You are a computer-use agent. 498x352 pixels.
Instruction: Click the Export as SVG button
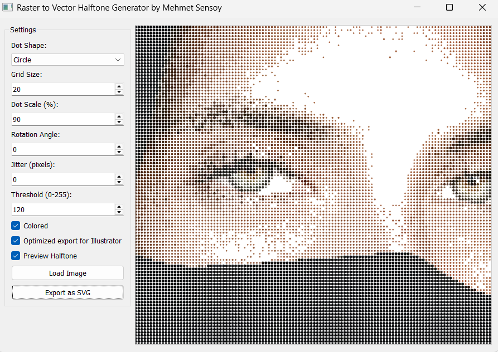tap(67, 292)
